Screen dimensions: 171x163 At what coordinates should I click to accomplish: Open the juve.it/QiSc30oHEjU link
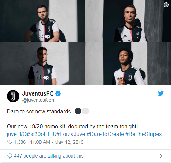[x=32, y=134]
